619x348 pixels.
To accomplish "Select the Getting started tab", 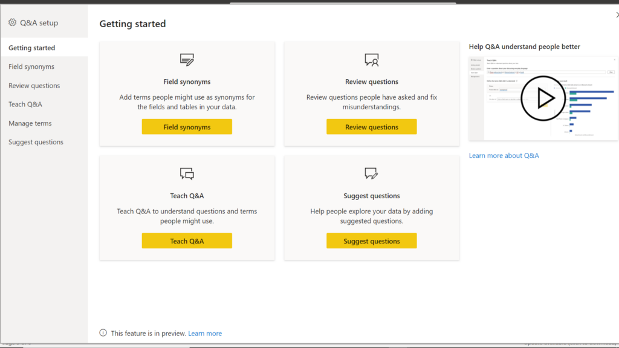I will (31, 47).
